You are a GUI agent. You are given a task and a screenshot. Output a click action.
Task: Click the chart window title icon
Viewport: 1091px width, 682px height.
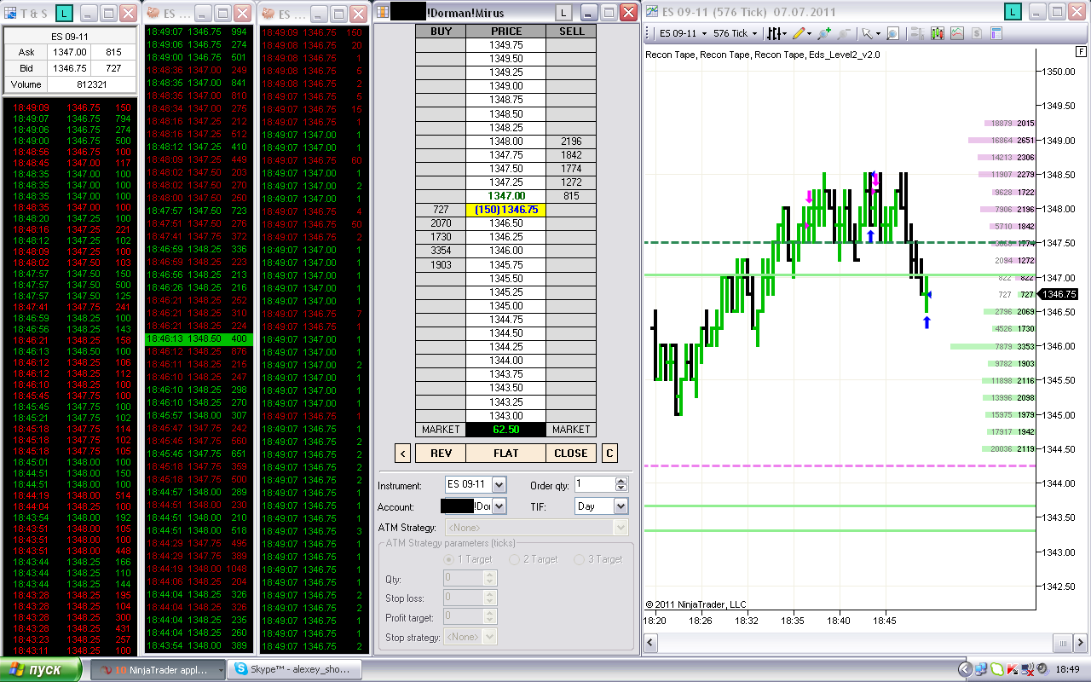tap(652, 12)
